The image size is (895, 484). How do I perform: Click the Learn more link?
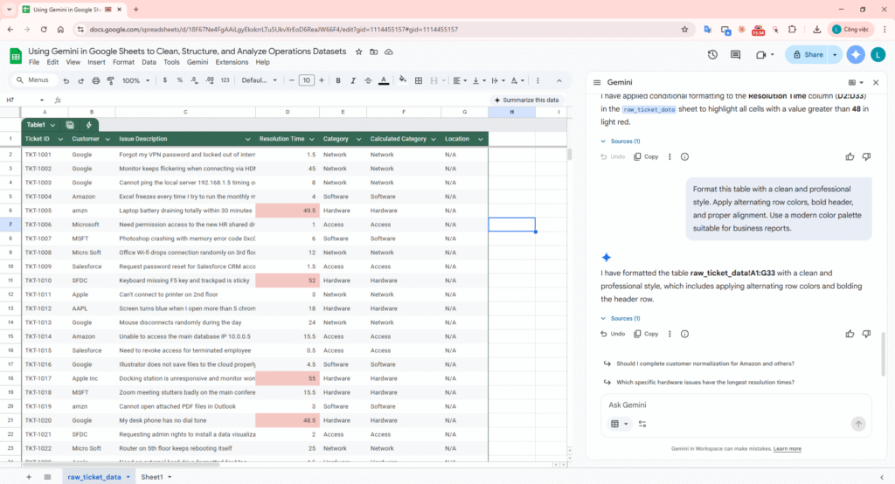(x=787, y=449)
